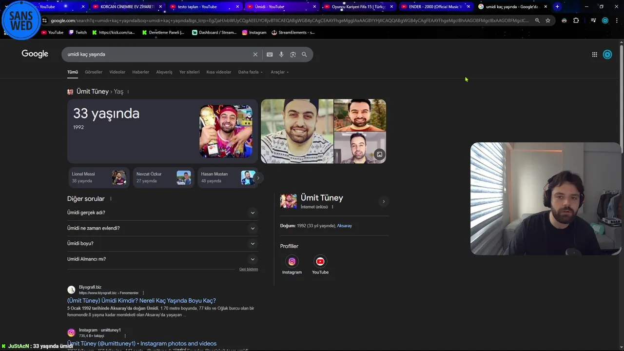Viewport: 624px width, 351px height.
Task: Open Chrome's three-dot menu
Action: pos(617,20)
